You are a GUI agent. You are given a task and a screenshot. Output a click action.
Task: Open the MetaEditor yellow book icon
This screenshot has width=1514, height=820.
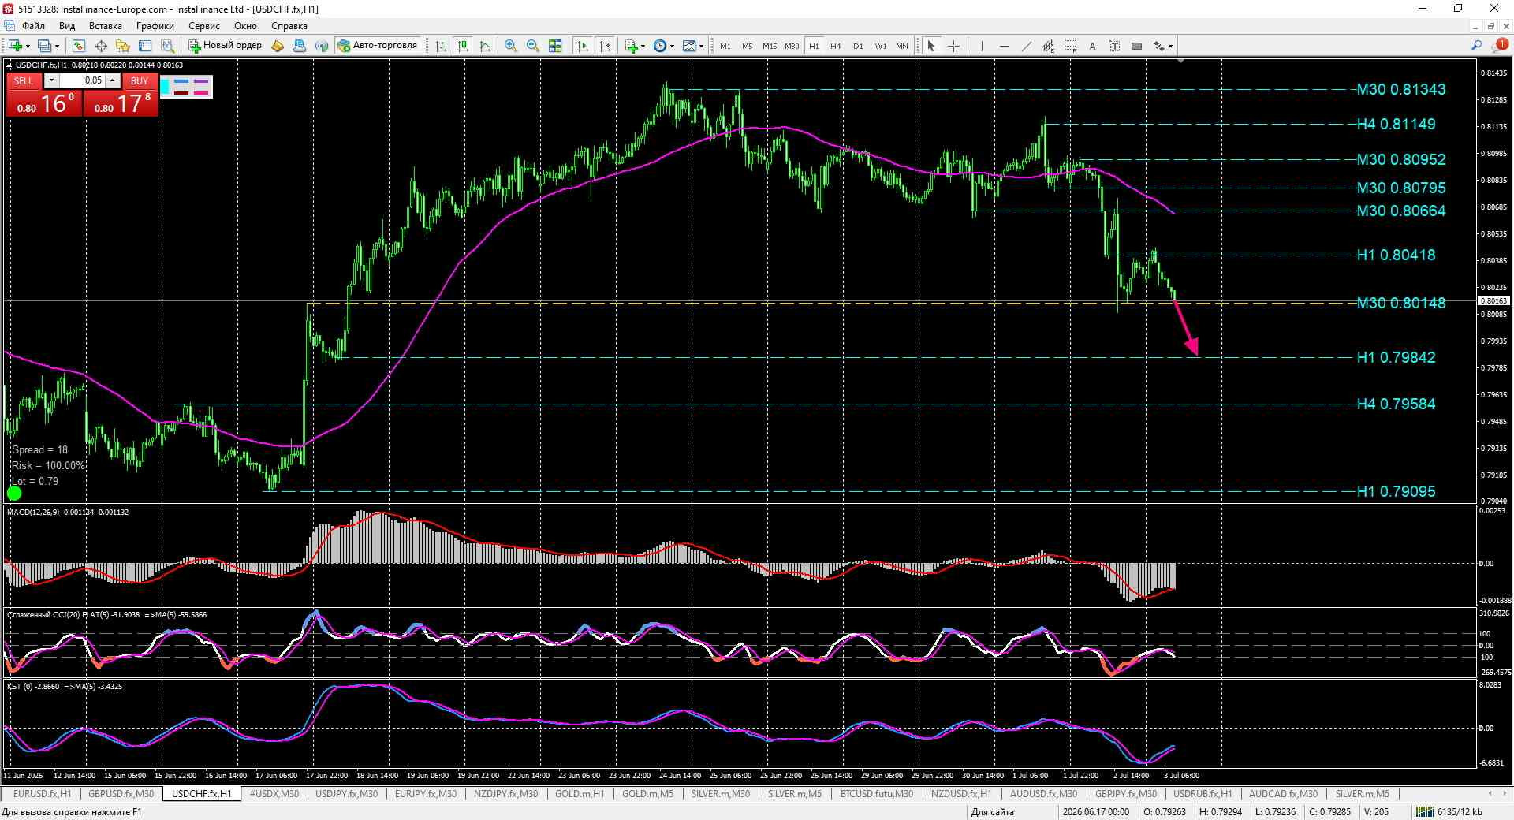click(x=278, y=46)
